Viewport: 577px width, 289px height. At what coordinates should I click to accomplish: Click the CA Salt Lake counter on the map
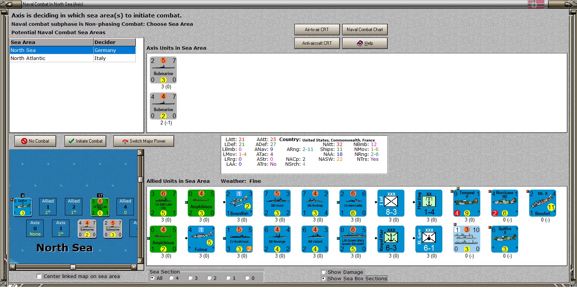tap(100, 207)
